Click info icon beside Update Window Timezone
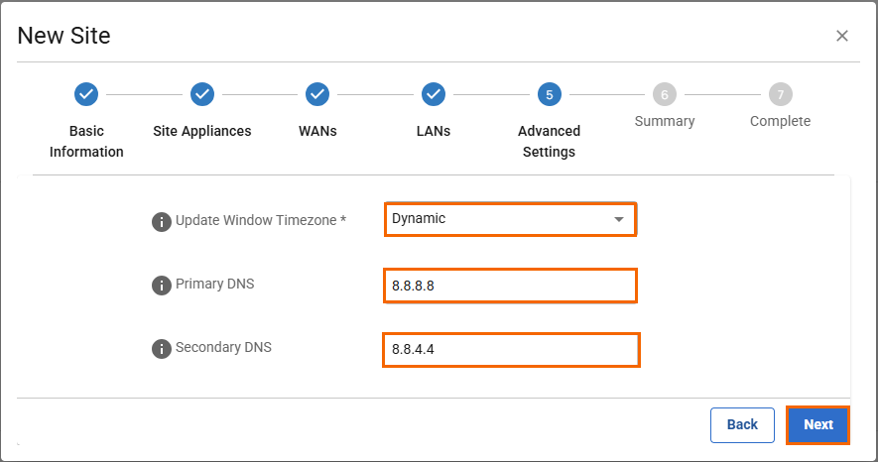This screenshot has width=878, height=462. [161, 221]
